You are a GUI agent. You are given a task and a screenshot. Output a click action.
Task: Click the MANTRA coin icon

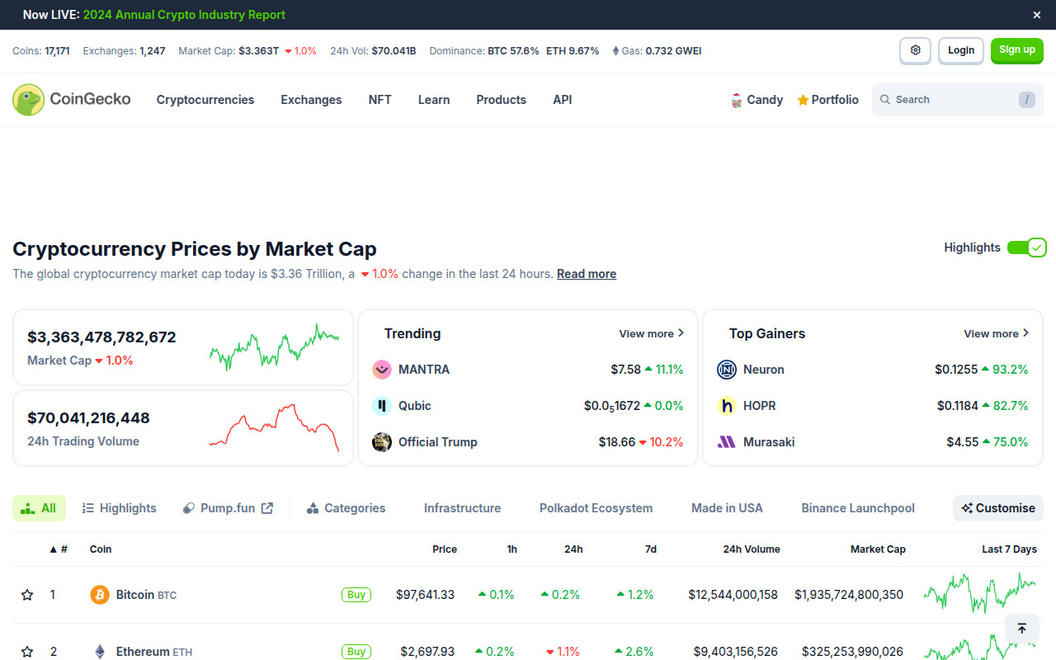pos(381,370)
